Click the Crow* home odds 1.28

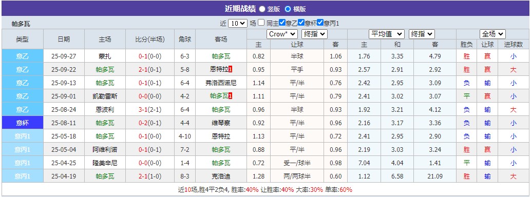tap(259, 176)
